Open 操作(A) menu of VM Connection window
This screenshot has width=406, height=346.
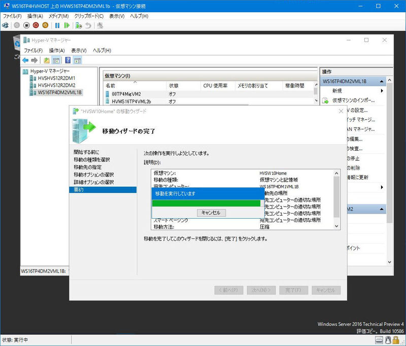click(35, 16)
